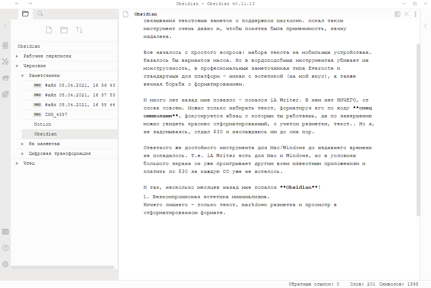
Task: Minimize the Obsidian window
Action: [404, 4]
